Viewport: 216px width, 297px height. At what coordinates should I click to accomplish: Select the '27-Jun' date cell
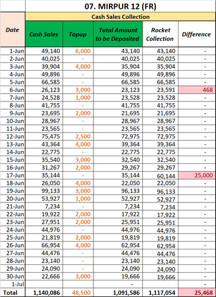click(x=12, y=253)
